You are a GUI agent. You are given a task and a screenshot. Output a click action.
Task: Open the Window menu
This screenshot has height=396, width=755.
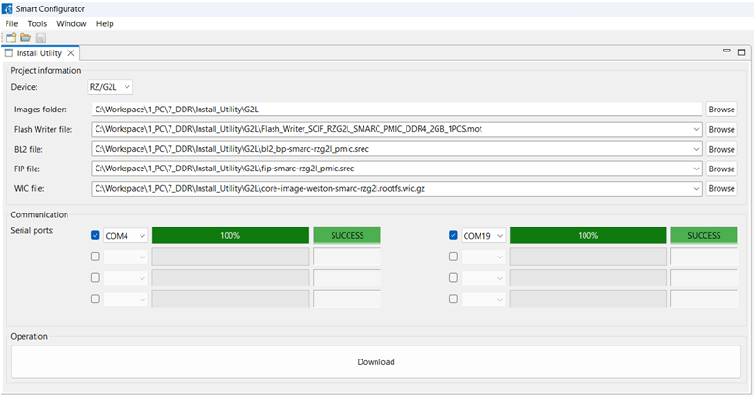click(71, 23)
